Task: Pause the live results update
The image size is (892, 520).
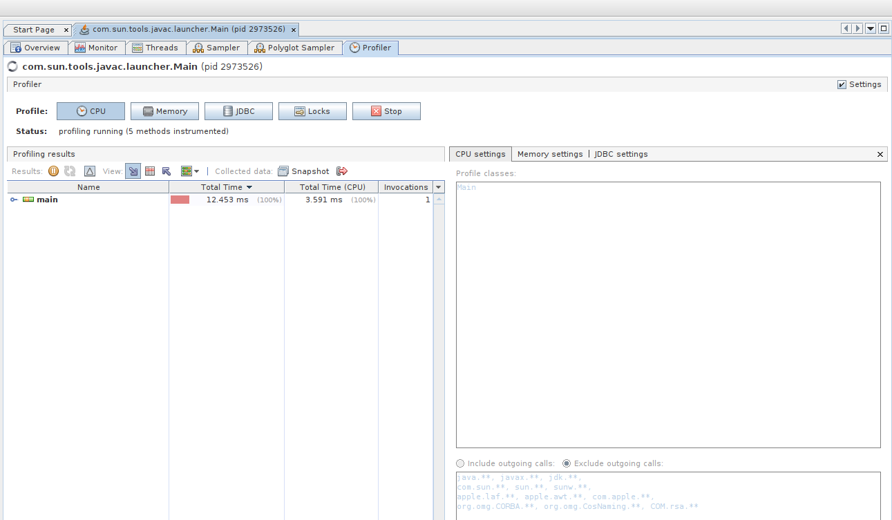Action: 53,171
